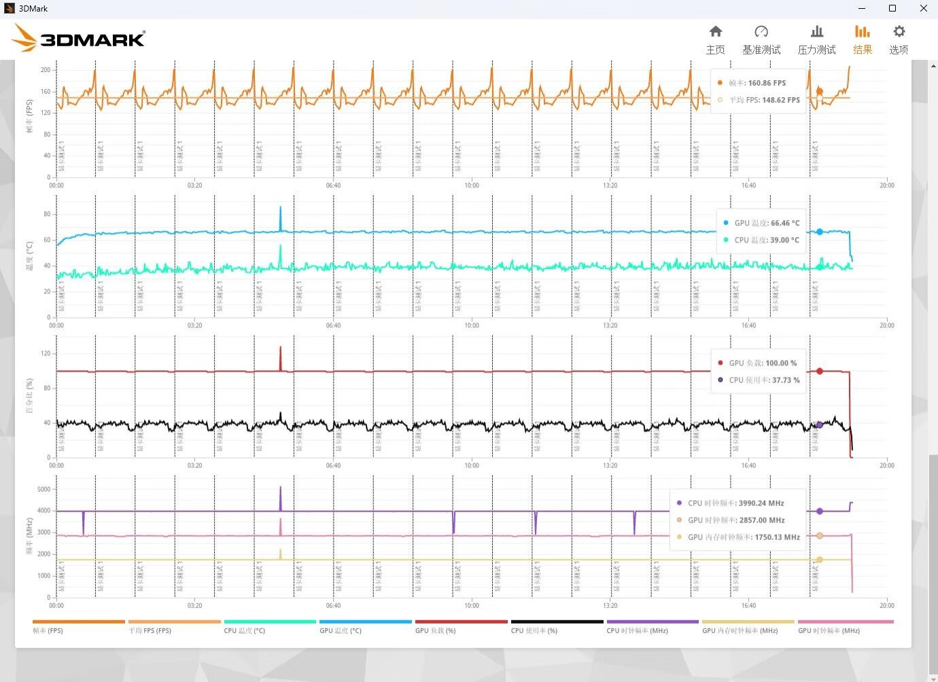This screenshot has height=682, width=938.
Task: Toggle the CPU 使用率 (%) legend series
Action: tap(557, 626)
